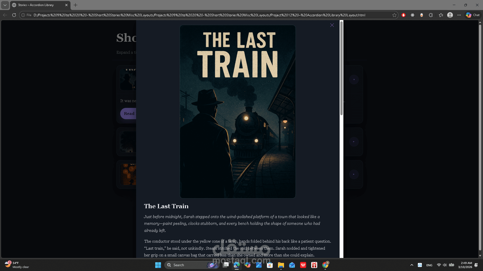Click the ad blocker extension icon
The width and height of the screenshot is (483, 271).
[404, 15]
